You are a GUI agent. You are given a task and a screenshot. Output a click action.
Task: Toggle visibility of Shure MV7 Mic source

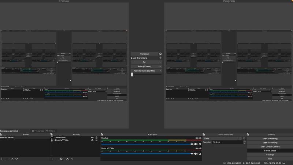(92, 140)
